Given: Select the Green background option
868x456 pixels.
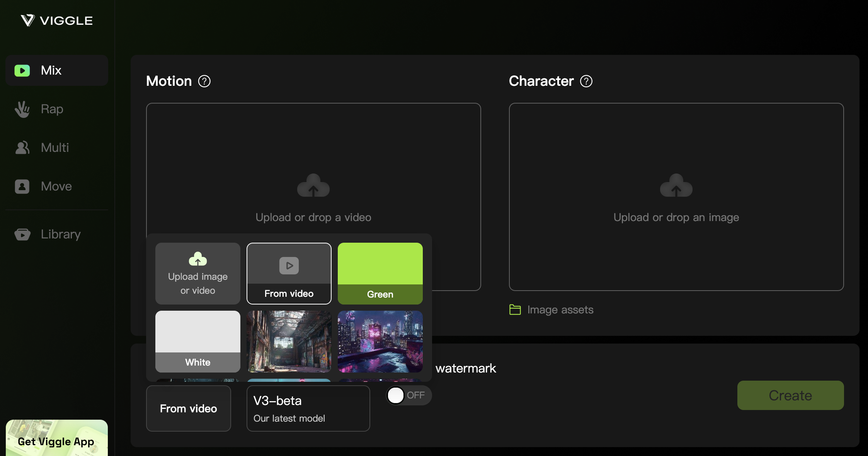Looking at the screenshot, I should coord(380,273).
